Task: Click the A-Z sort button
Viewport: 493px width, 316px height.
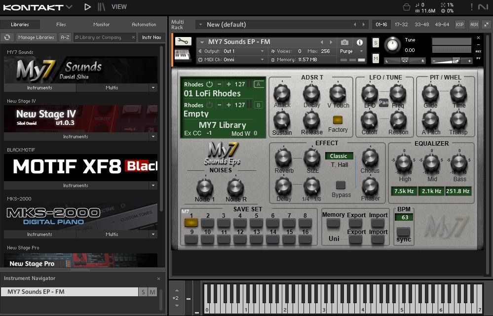Action: tap(65, 38)
